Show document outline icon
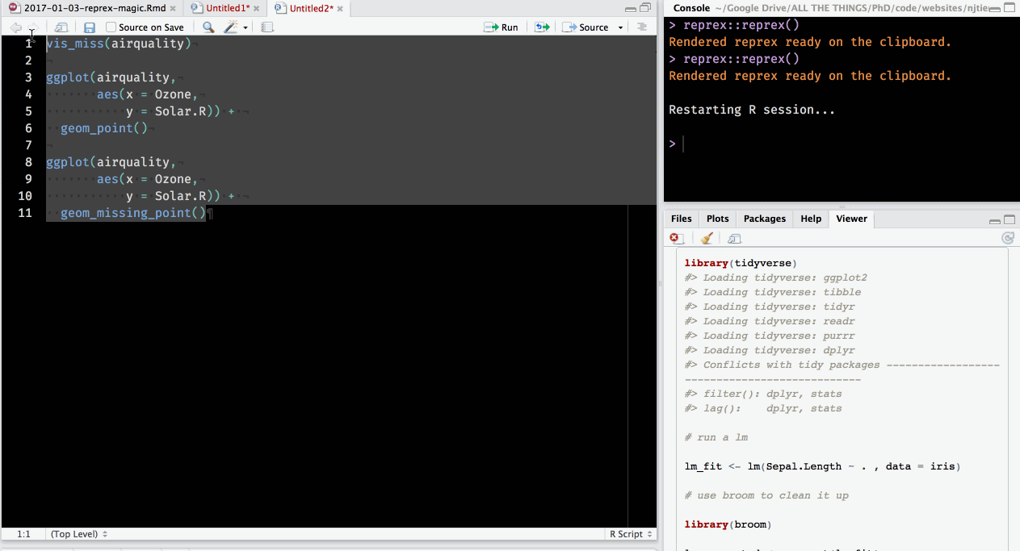The image size is (1020, 551). [x=642, y=27]
